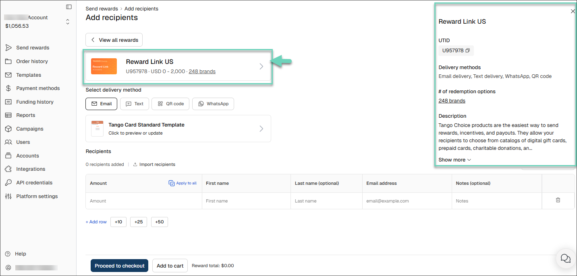Open Campaigns from the sidebar

(x=29, y=129)
